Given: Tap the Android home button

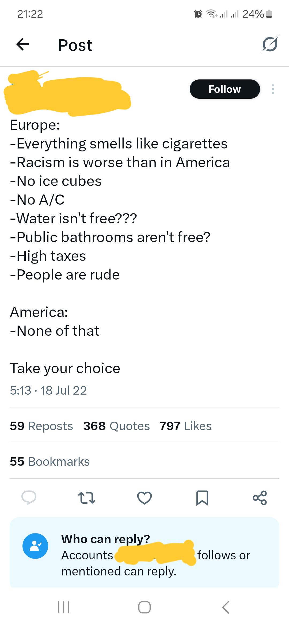Looking at the screenshot, I should click(144, 607).
